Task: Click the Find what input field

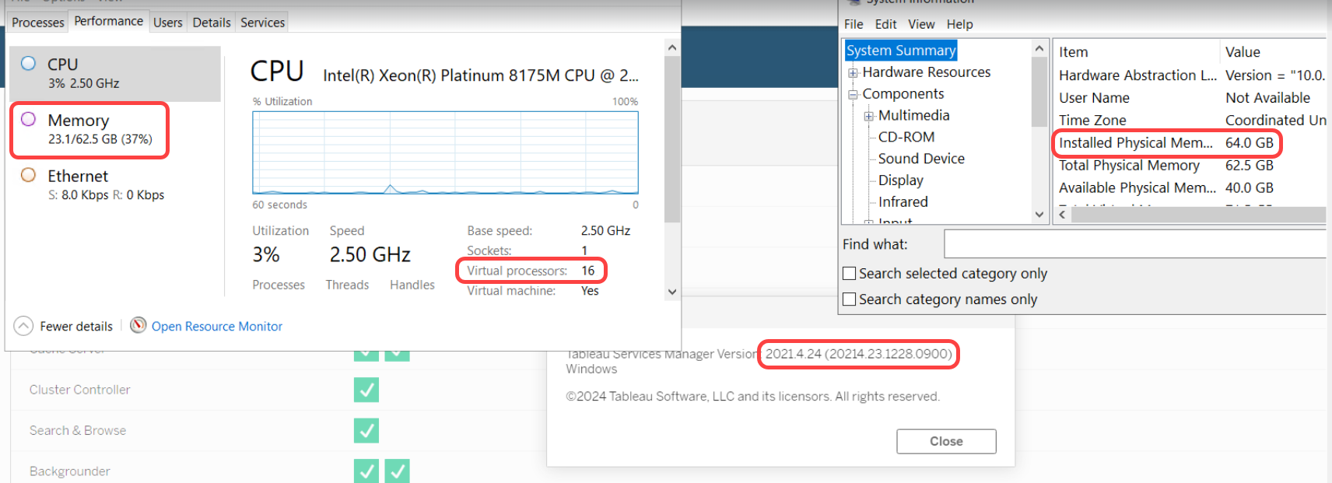Action: (1135, 243)
